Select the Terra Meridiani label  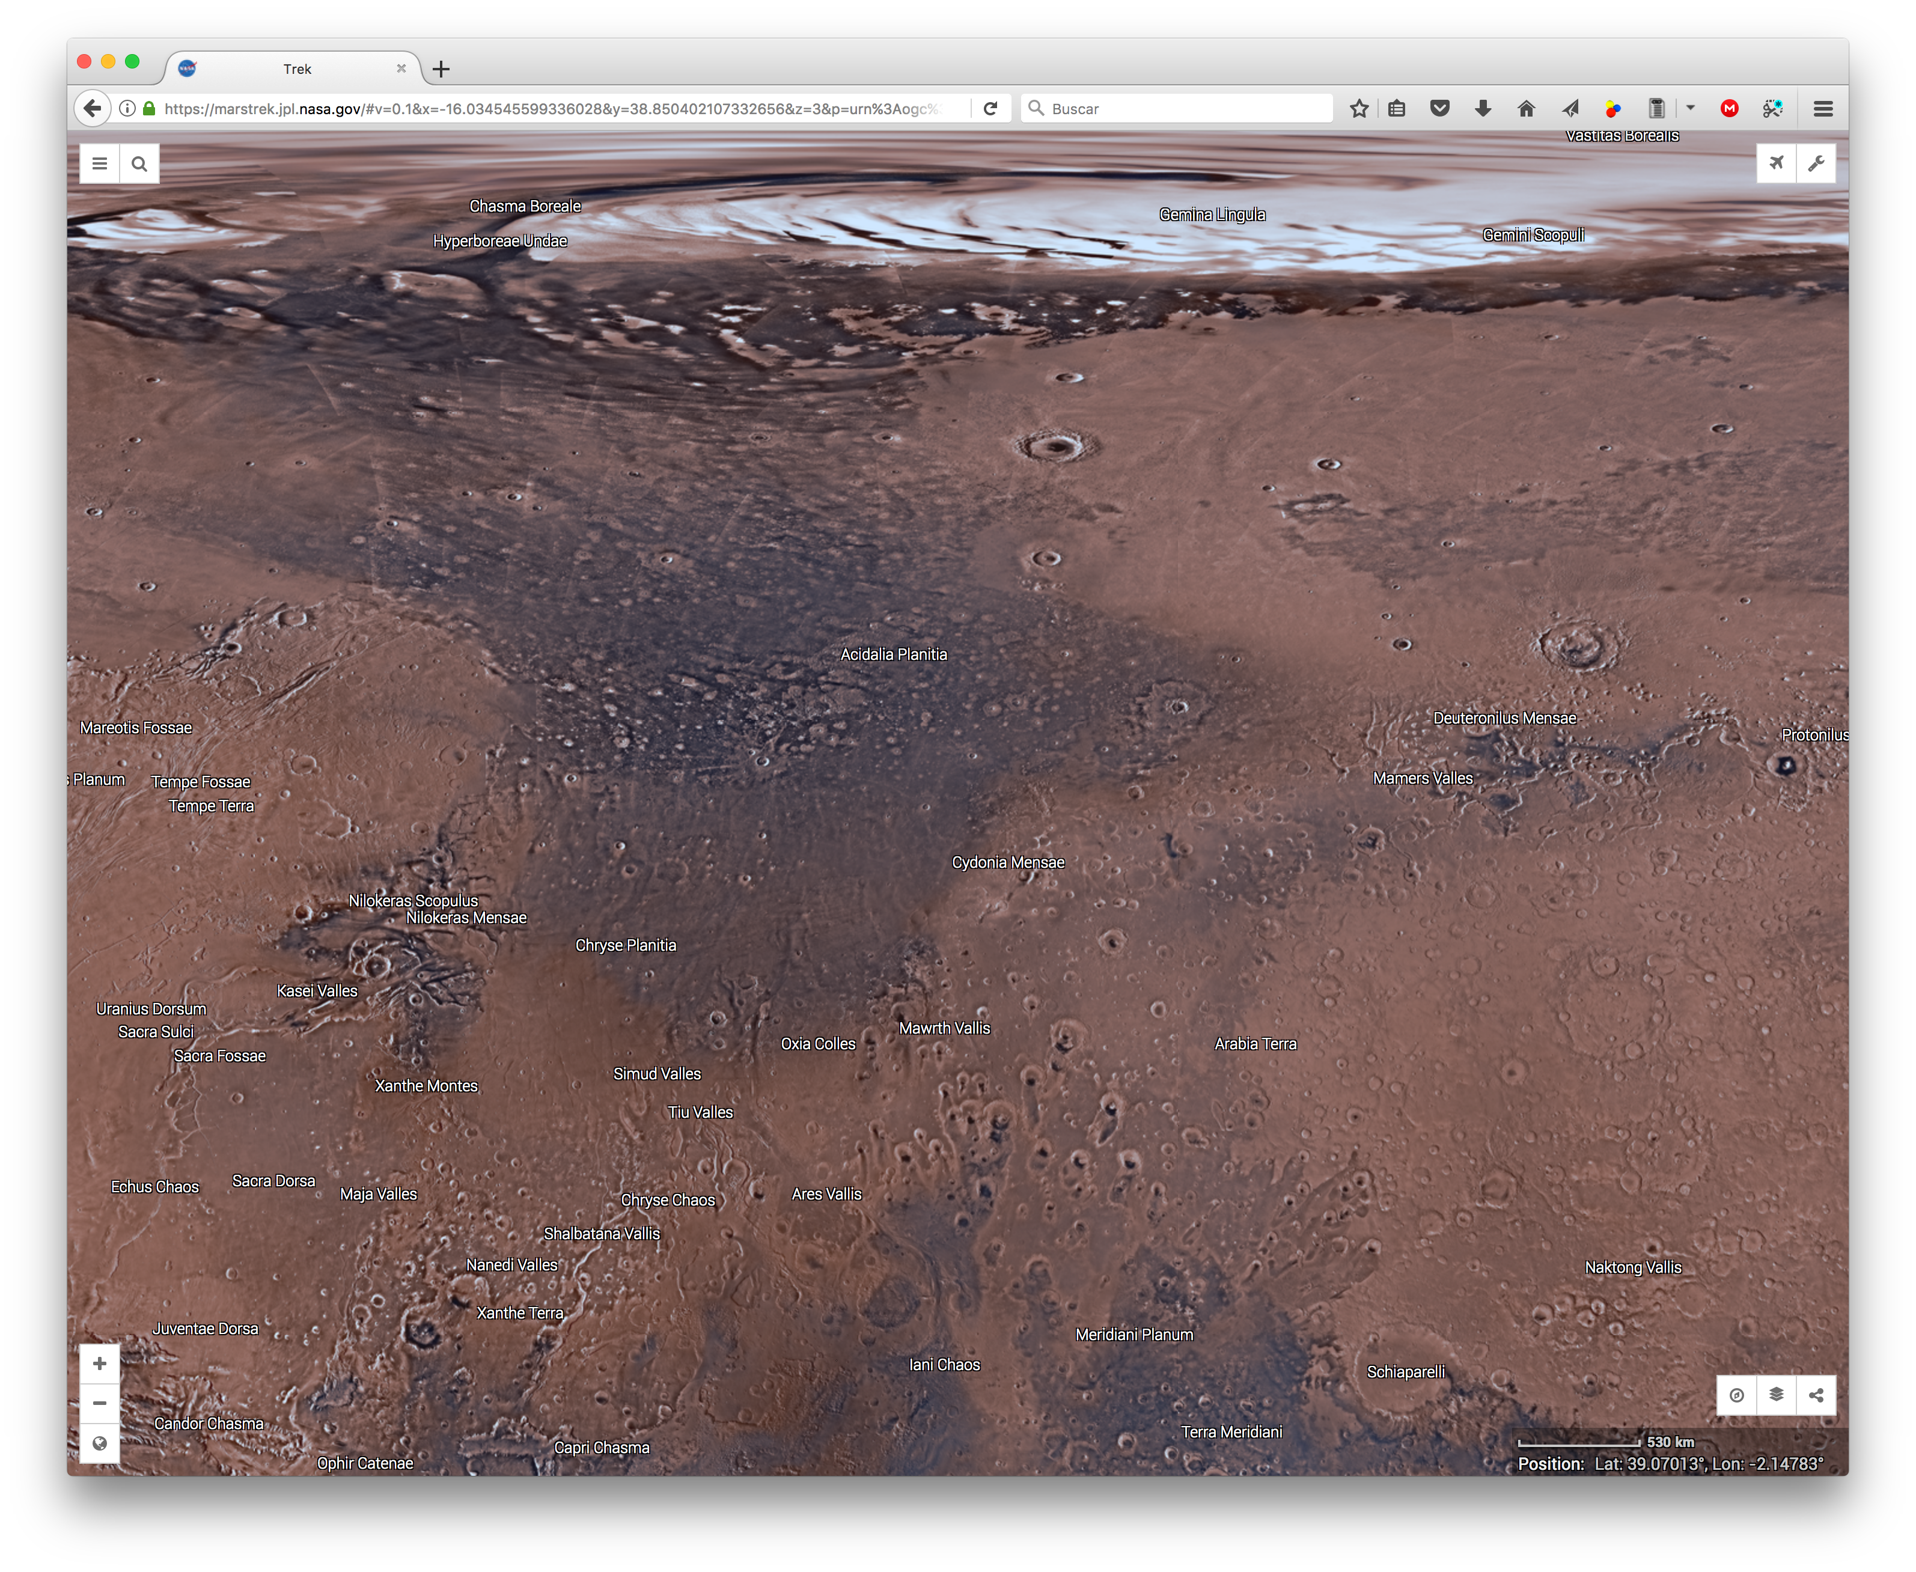(x=1231, y=1431)
